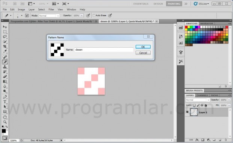Toggle the Brush panel button
233x143 pixels.
(x=27, y=15)
